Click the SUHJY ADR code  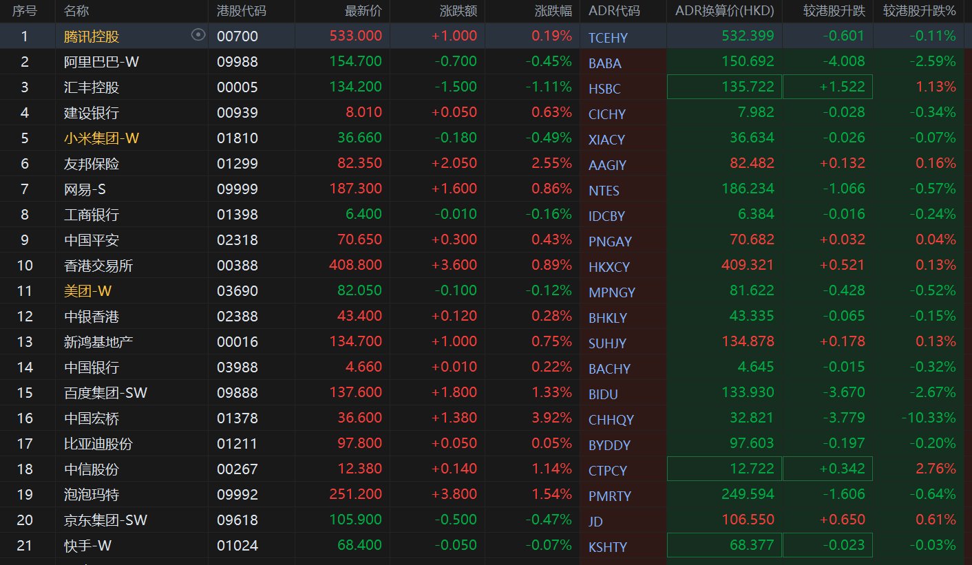(607, 343)
